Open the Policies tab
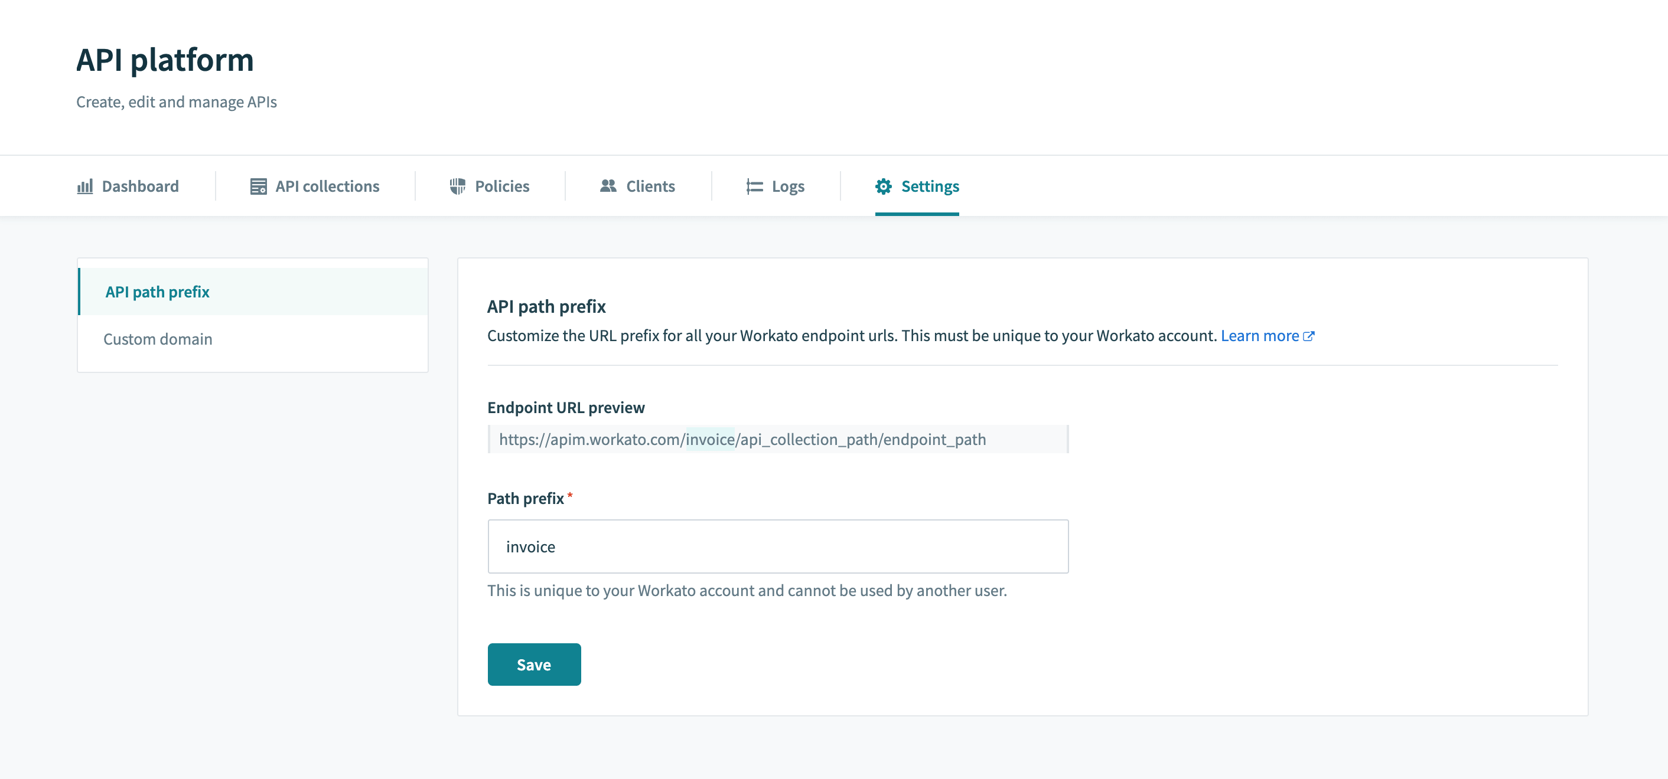 (502, 186)
